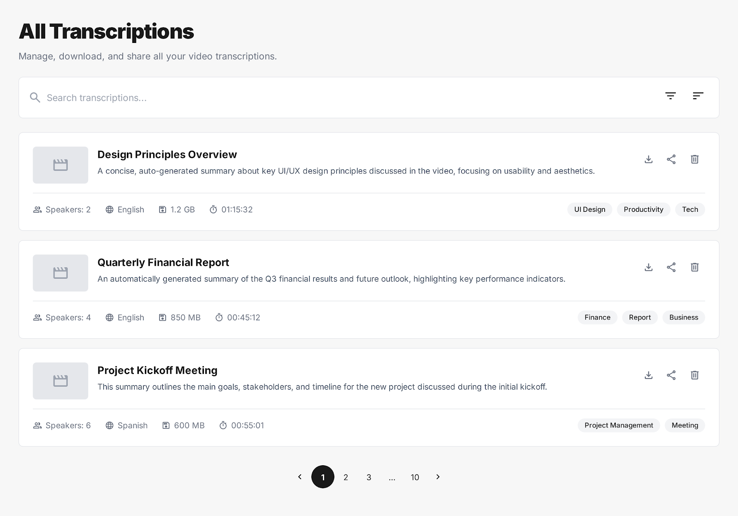Download the Project Kickoff Meeting transcription

tap(649, 375)
